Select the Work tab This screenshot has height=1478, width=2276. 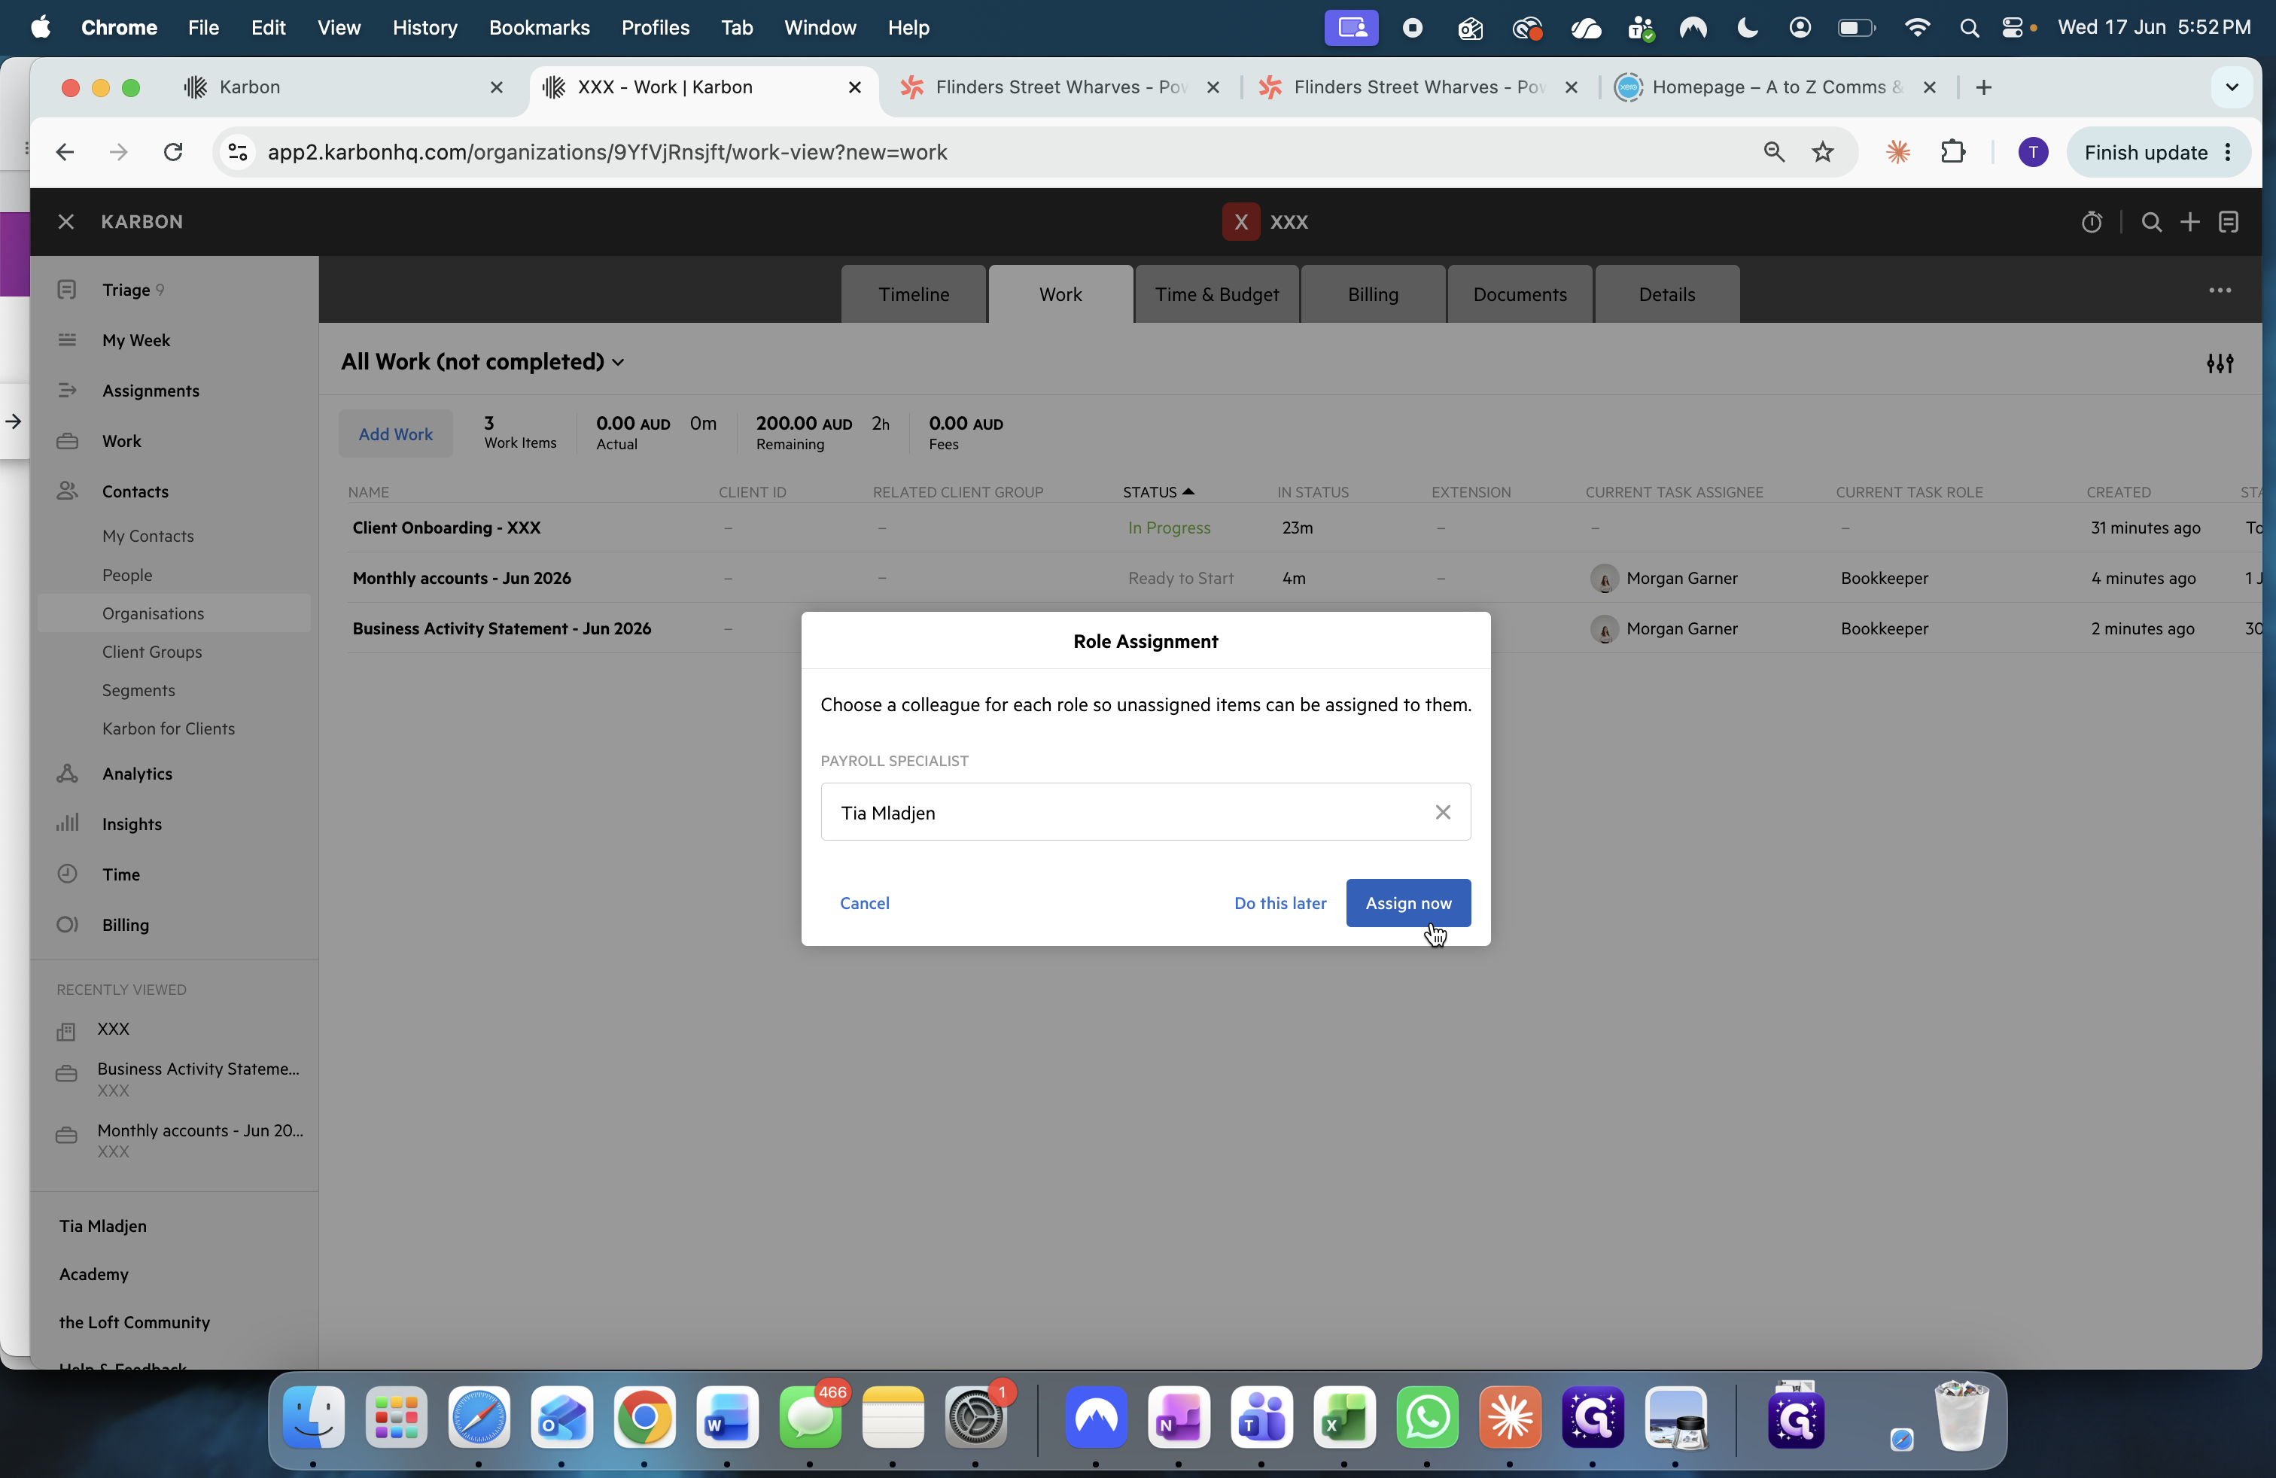[x=1060, y=293]
